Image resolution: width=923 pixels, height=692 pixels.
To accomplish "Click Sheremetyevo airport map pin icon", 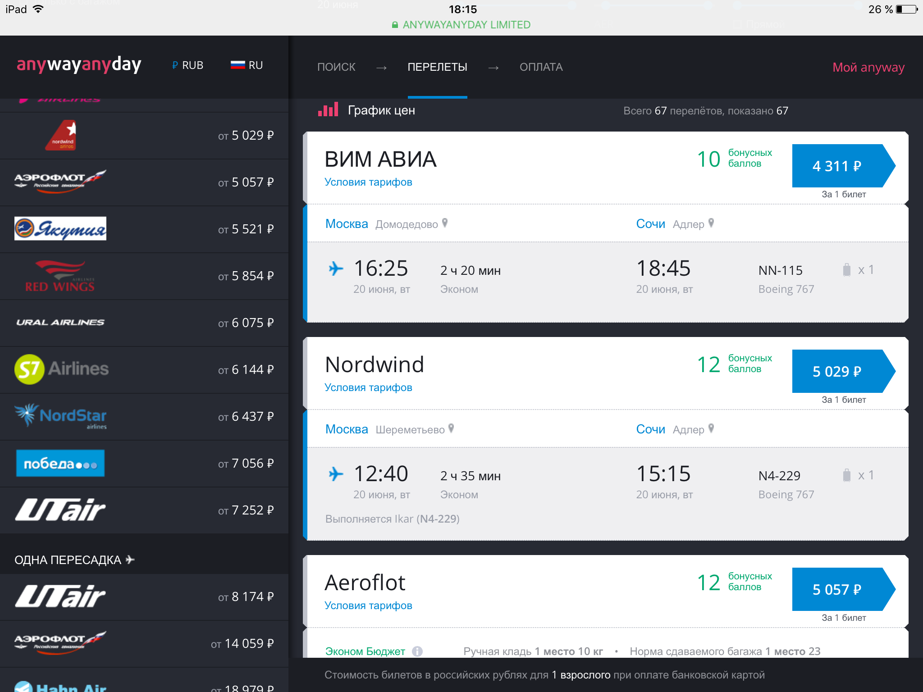I will click(x=451, y=428).
